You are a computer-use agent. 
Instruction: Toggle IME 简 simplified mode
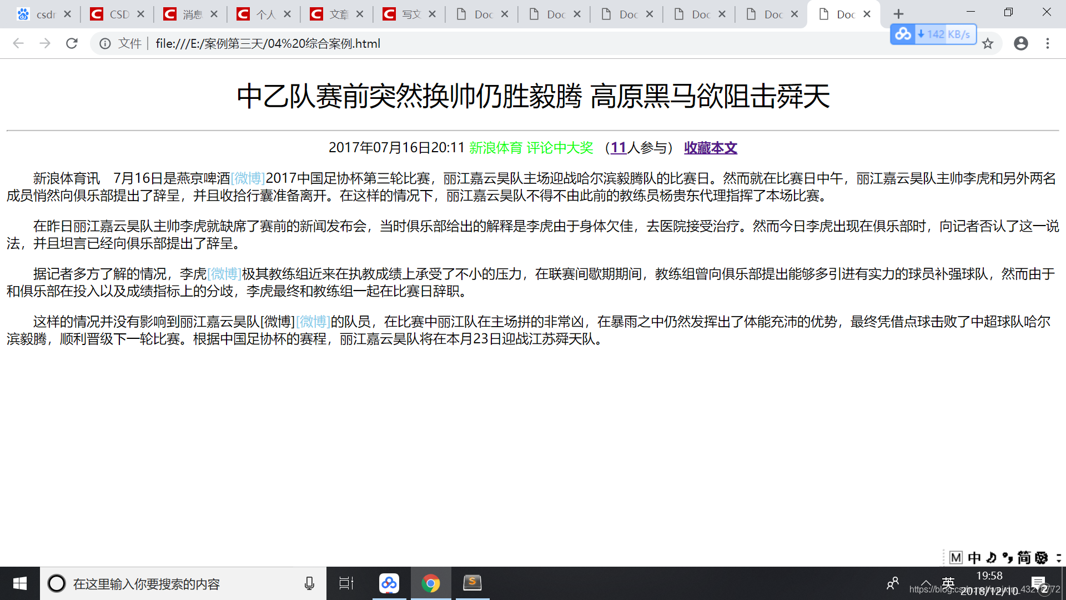click(1024, 557)
